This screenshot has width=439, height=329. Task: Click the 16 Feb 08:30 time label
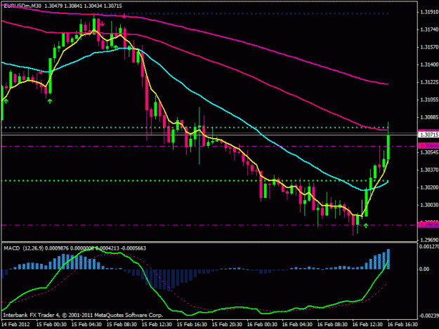(332, 325)
